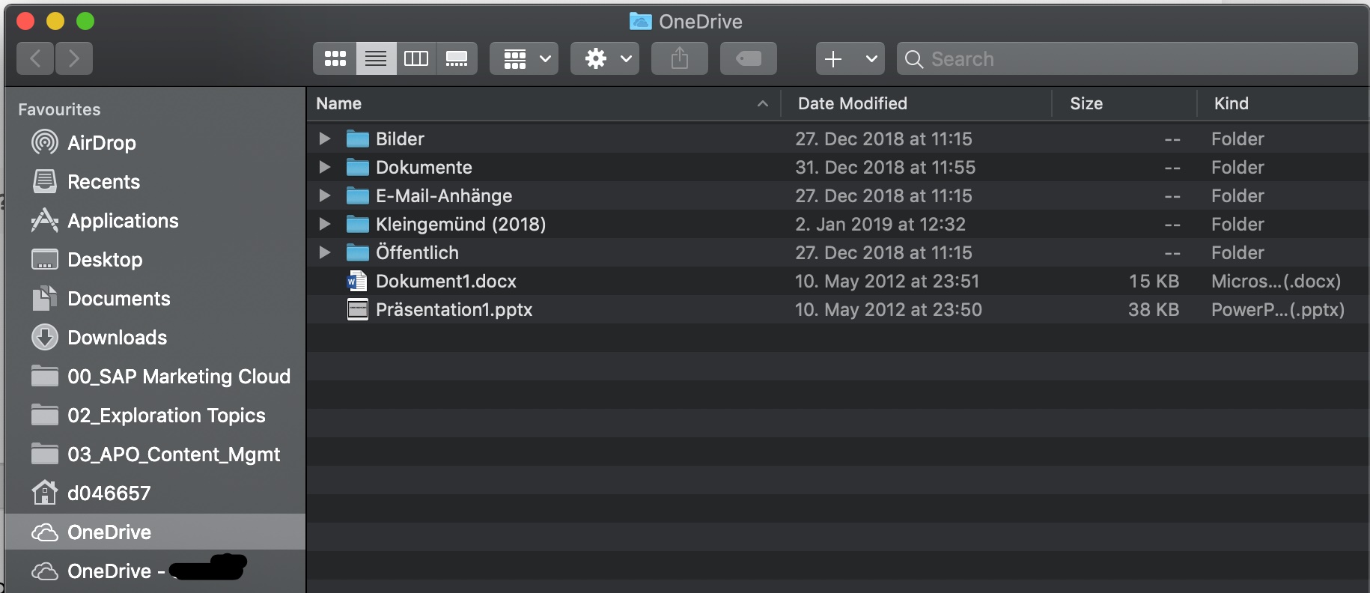Open Applications from the sidebar

[155, 220]
